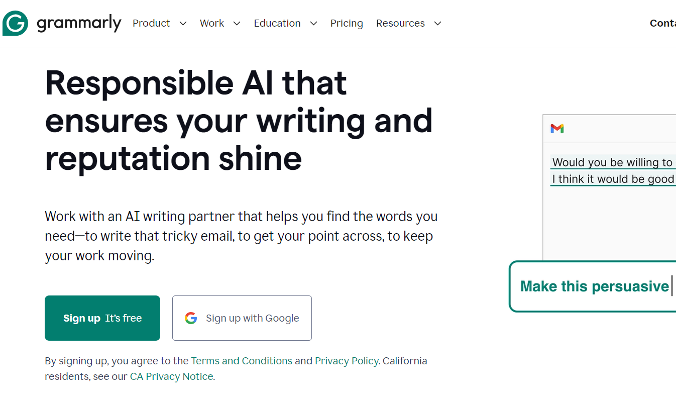Select the Education navigation item

[277, 24]
